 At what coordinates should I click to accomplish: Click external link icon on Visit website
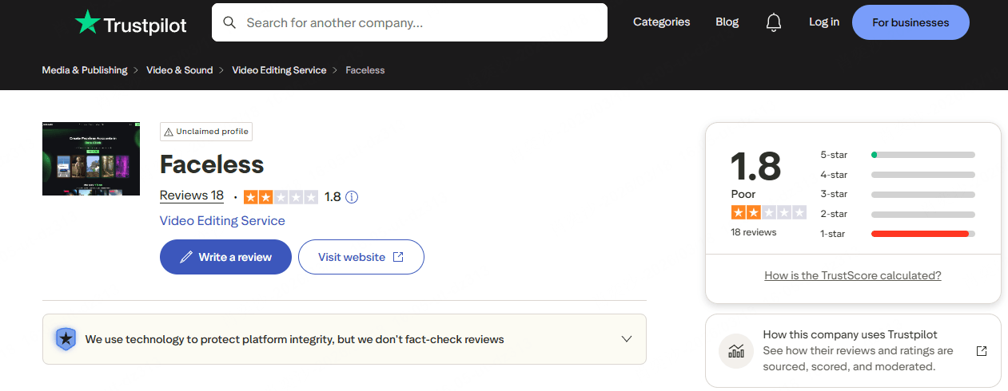click(x=398, y=257)
